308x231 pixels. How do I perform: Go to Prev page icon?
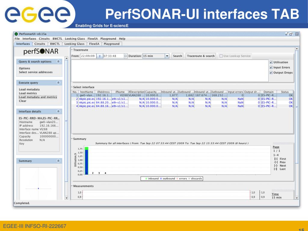(x=276, y=162)
